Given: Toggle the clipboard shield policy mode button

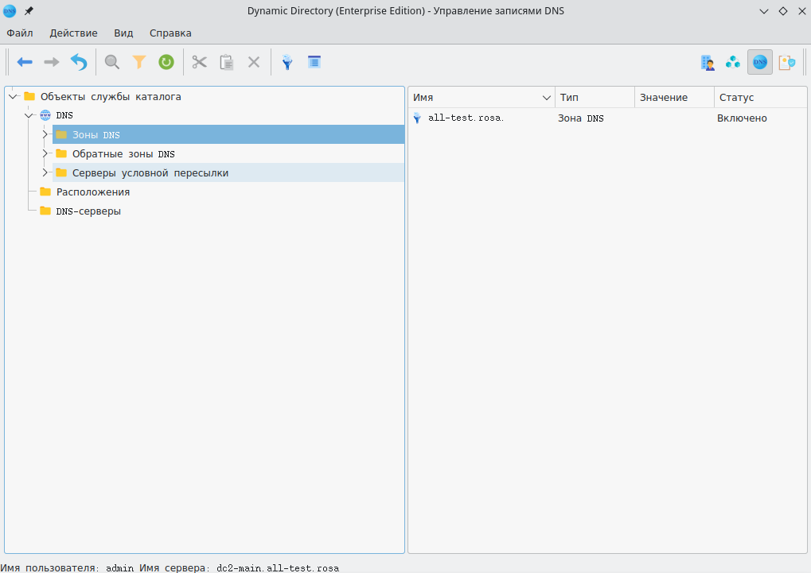Looking at the screenshot, I should coord(786,62).
